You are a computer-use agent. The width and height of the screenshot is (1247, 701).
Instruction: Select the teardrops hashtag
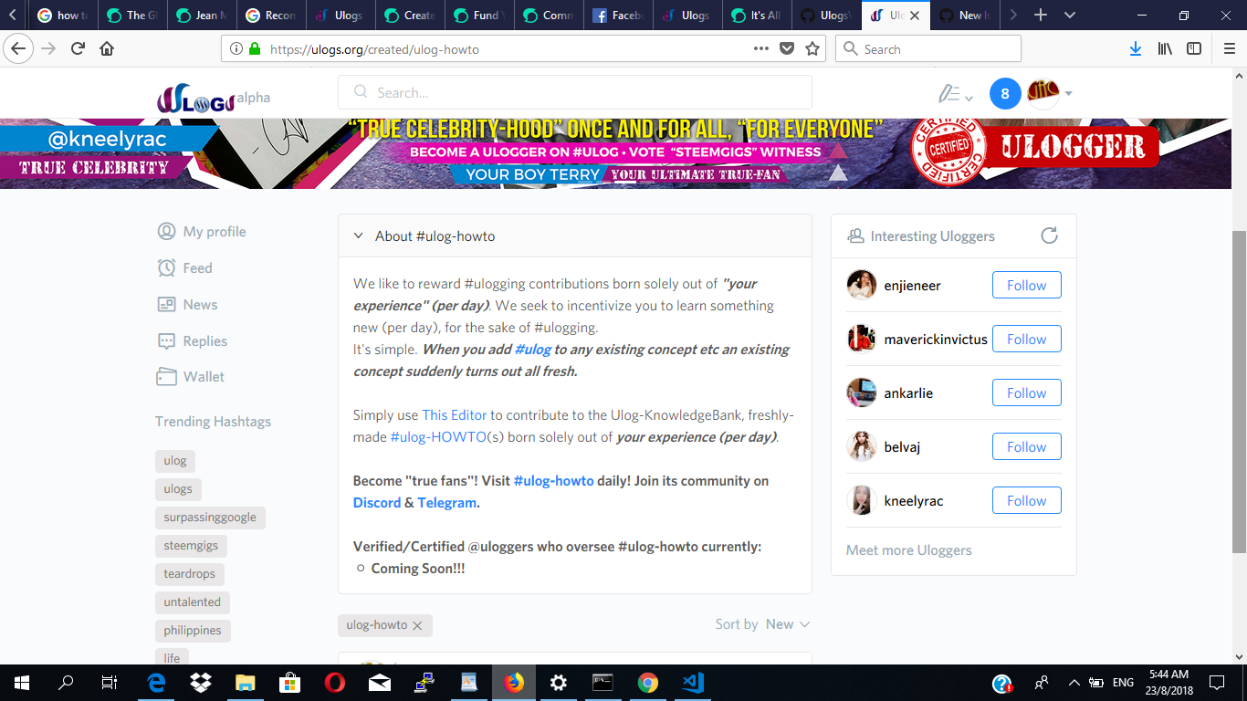coord(190,574)
